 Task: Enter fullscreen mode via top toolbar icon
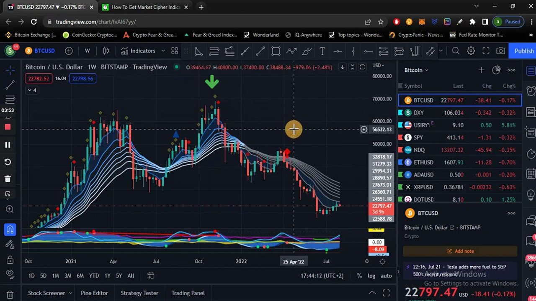click(x=486, y=51)
